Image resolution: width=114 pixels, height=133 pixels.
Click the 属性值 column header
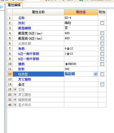(x=81, y=12)
